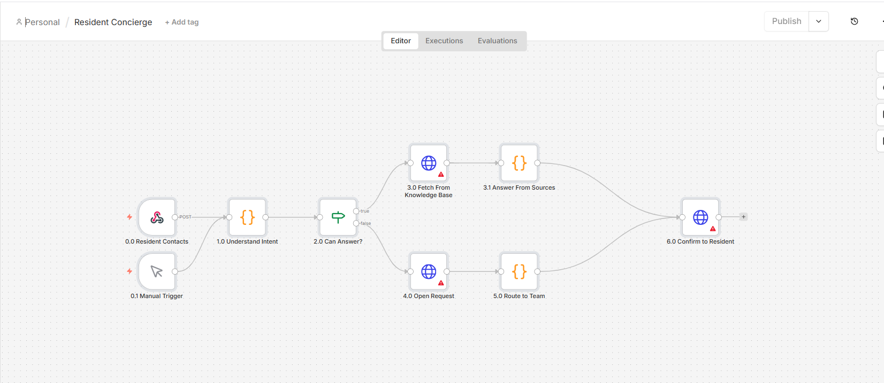
Task: Select the 6.0 Confirm to Resident node
Action: tap(700, 217)
